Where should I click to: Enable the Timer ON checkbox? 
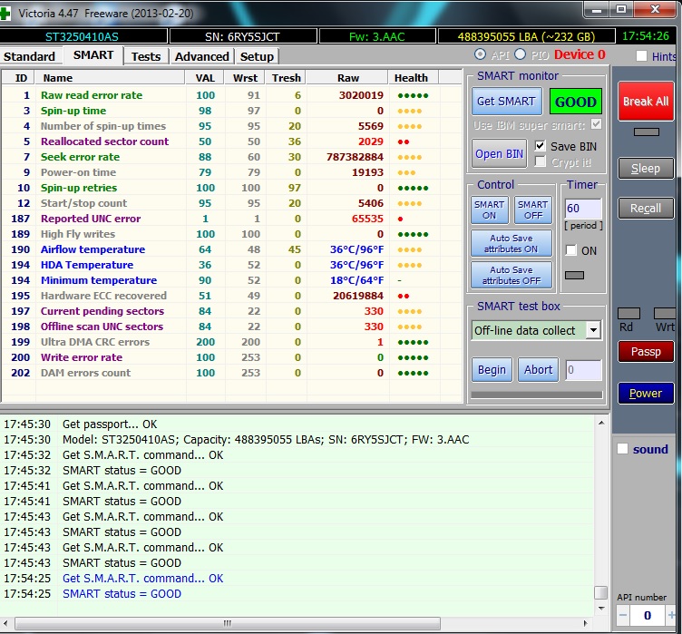[571, 250]
